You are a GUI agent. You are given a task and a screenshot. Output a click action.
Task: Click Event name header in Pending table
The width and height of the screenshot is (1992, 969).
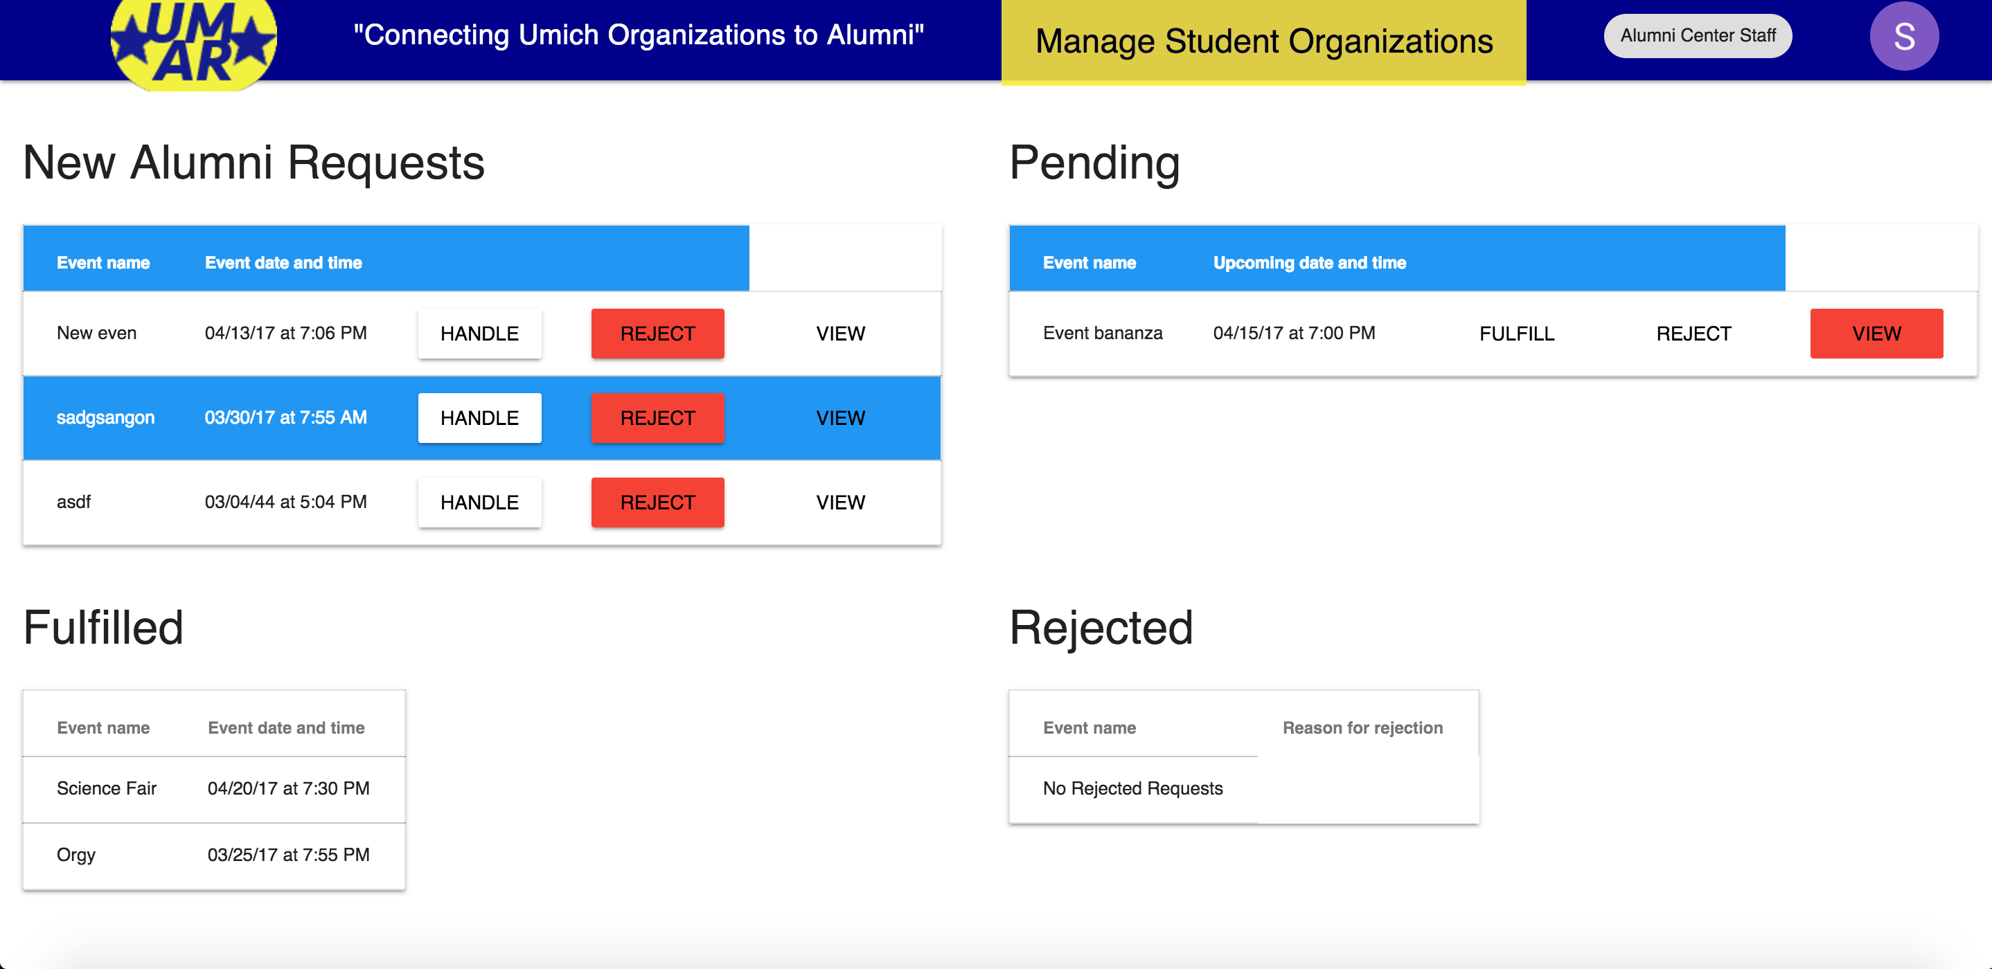coord(1089,263)
